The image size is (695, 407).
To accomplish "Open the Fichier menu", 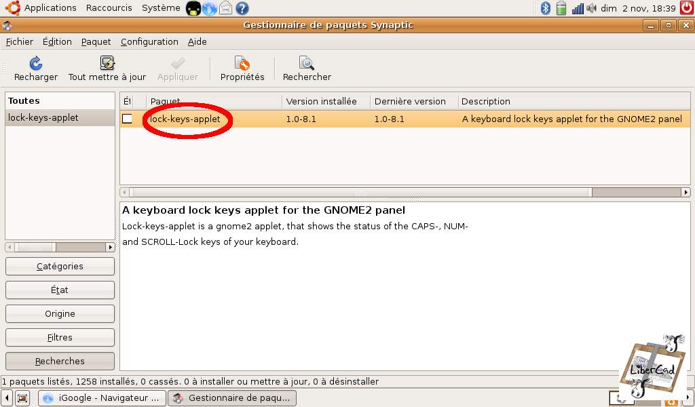I will (20, 41).
